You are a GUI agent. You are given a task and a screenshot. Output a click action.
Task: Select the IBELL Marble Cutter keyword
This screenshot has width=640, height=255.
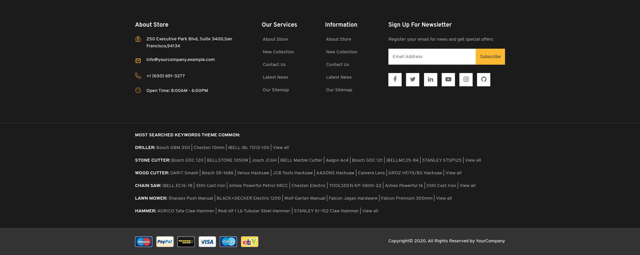[x=301, y=160]
